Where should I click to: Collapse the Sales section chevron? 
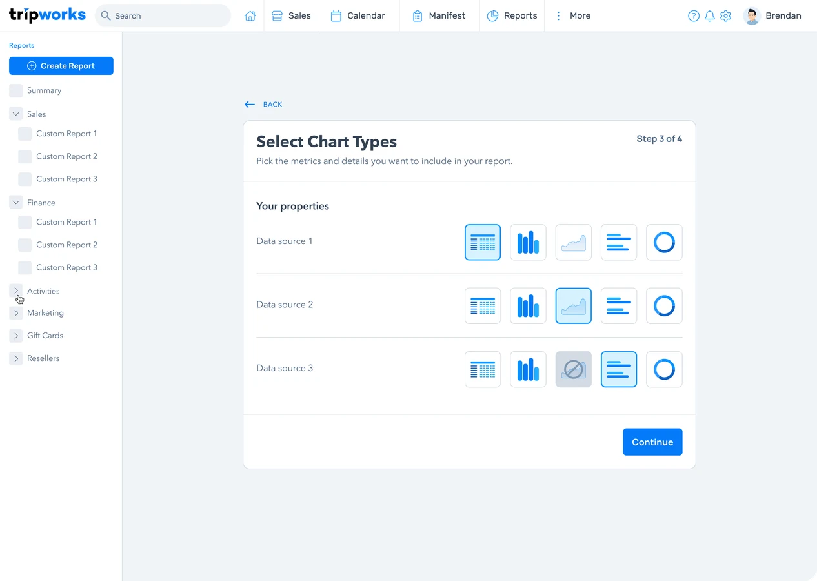point(16,114)
